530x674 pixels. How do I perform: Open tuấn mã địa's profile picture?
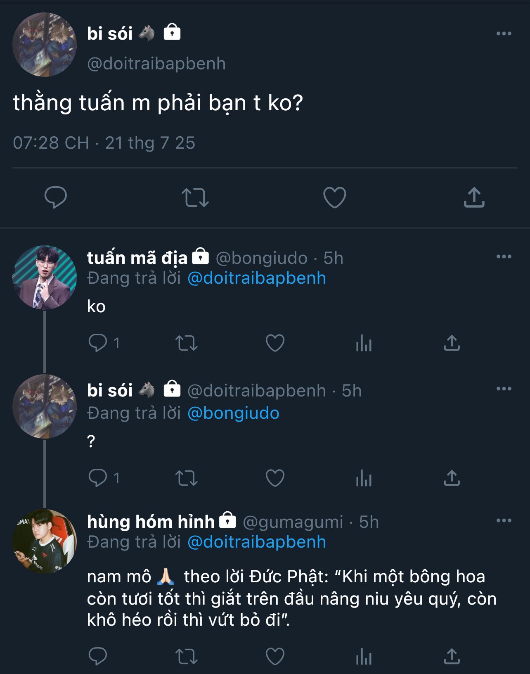point(45,278)
